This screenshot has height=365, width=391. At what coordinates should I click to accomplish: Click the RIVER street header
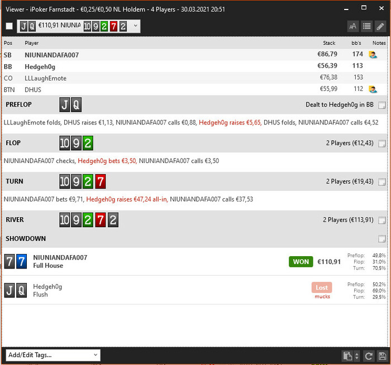(x=15, y=219)
